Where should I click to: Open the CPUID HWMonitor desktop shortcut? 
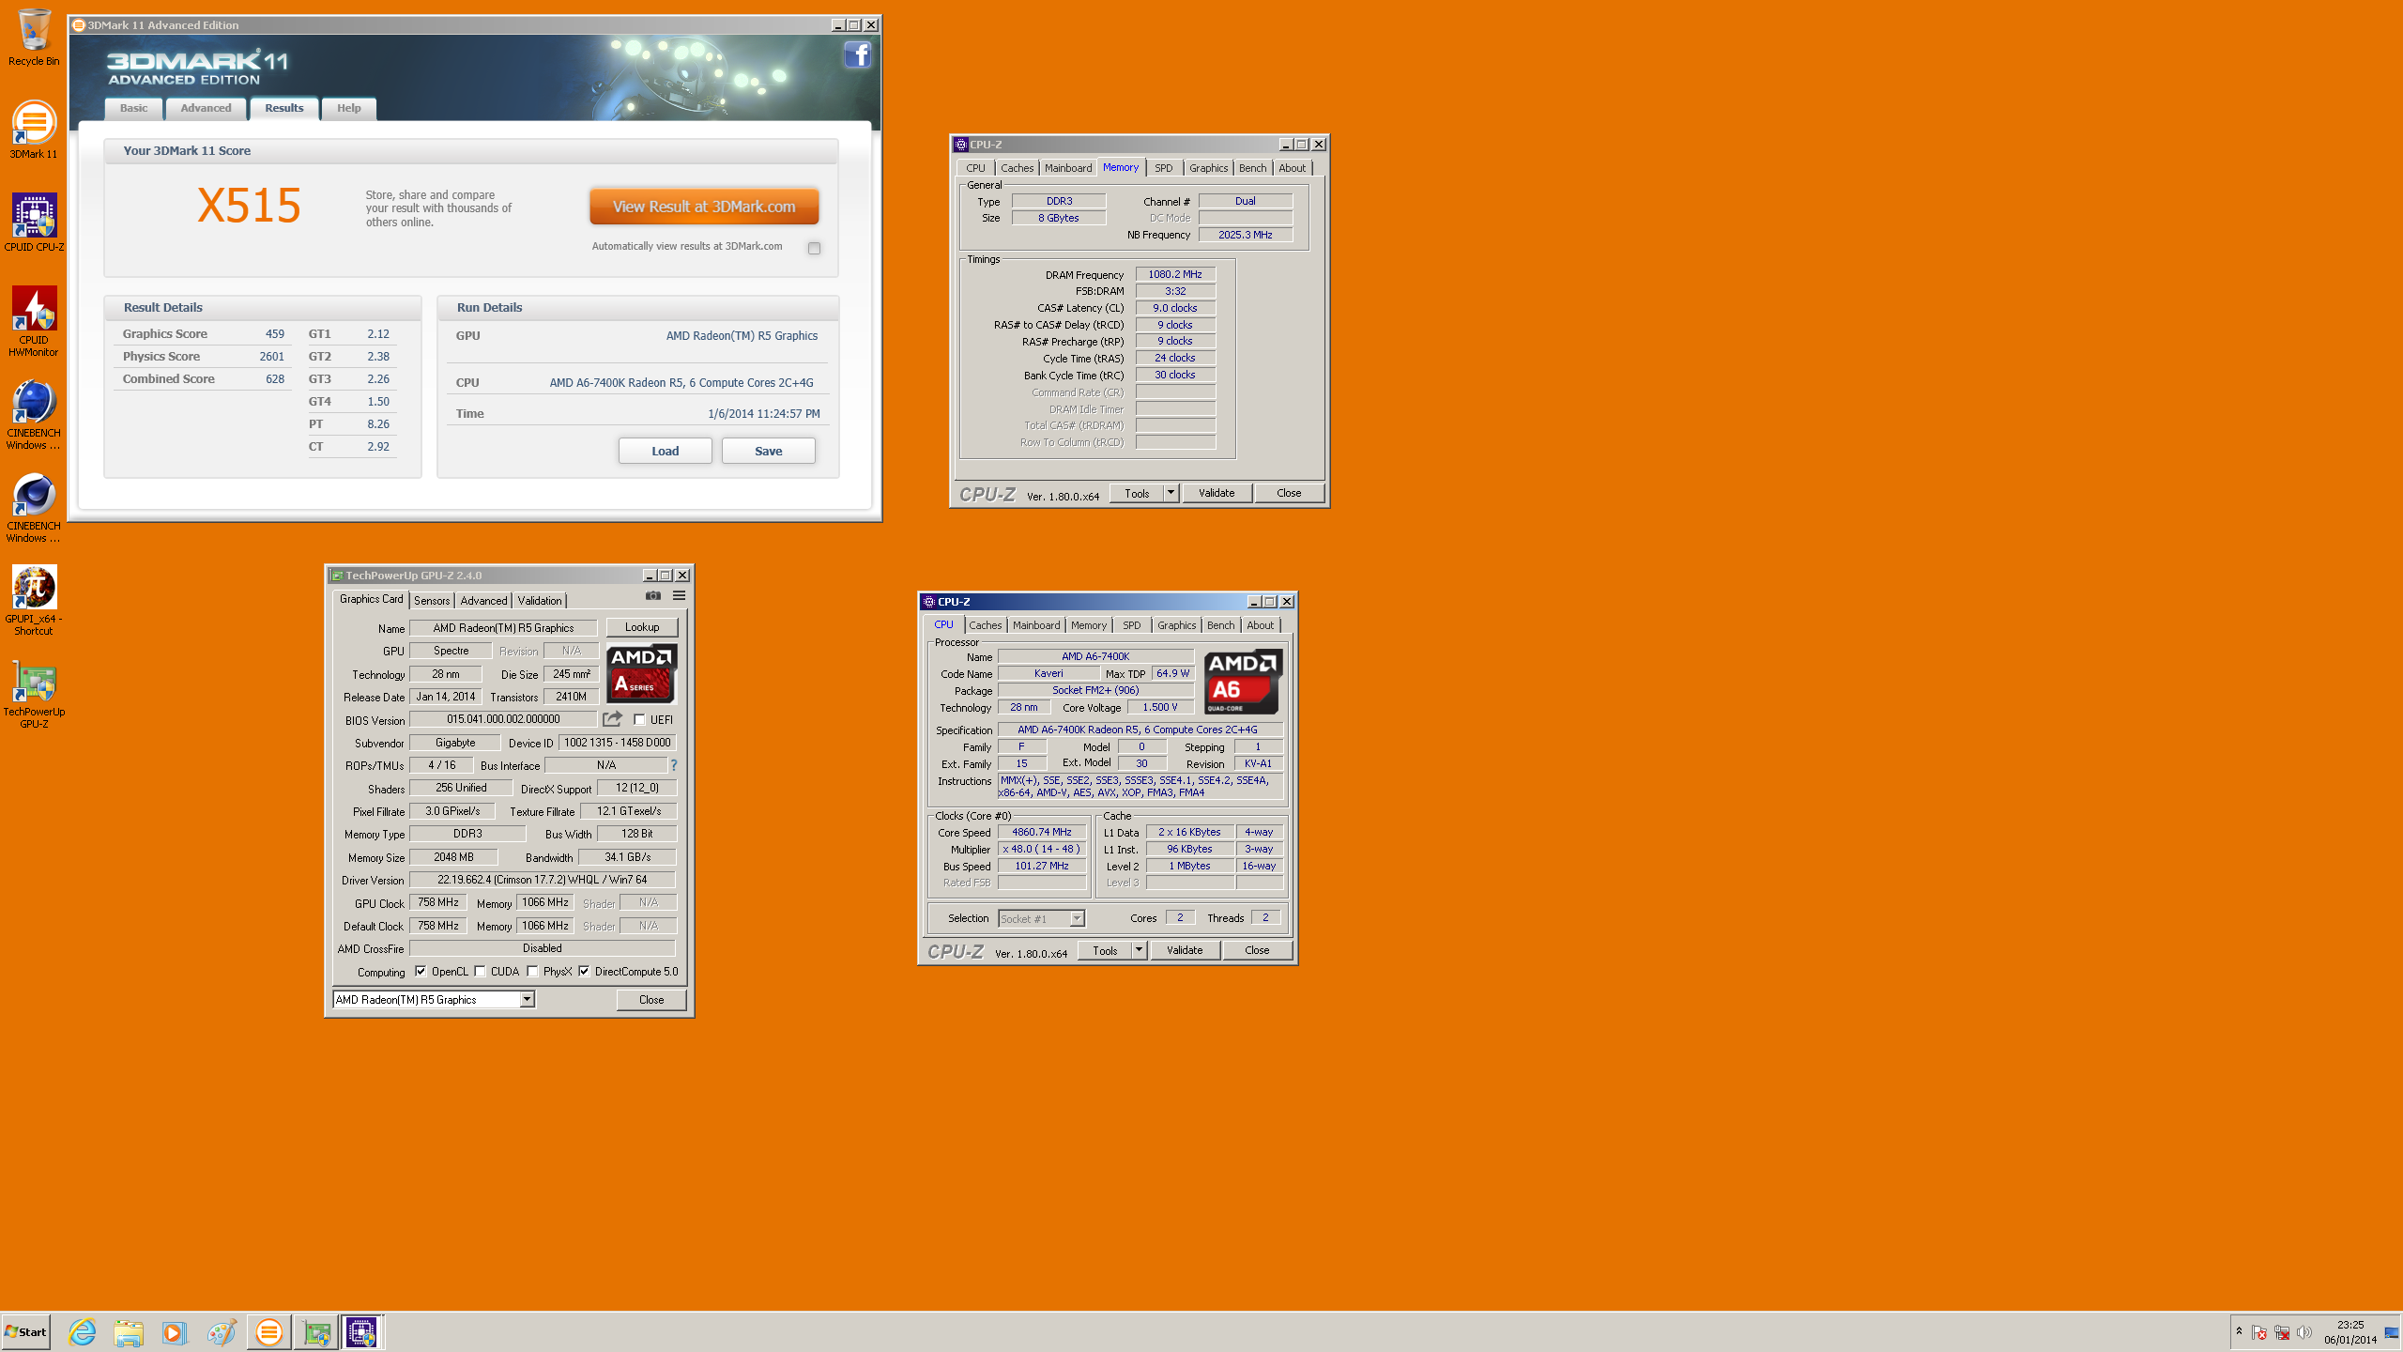click(34, 321)
